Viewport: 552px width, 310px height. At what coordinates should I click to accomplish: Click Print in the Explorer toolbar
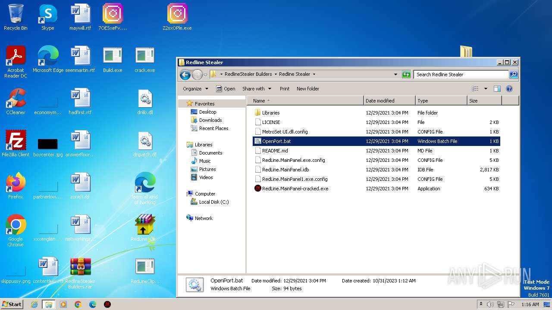(x=285, y=89)
